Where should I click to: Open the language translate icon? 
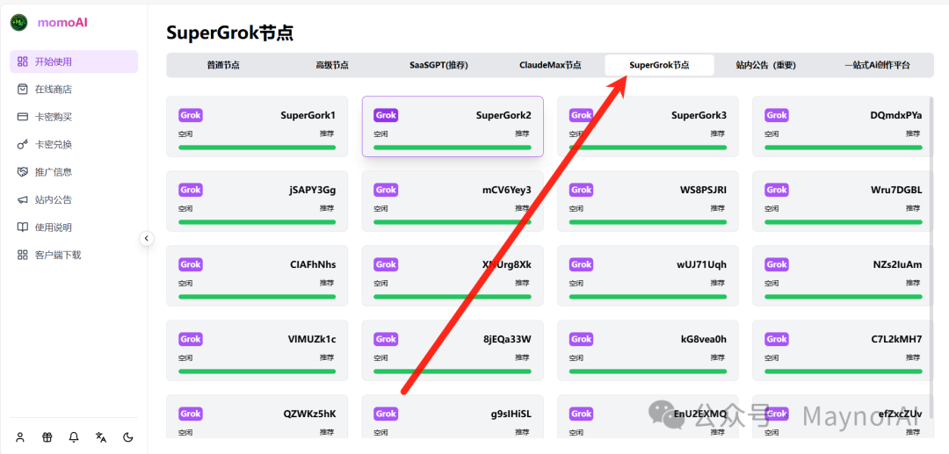[x=101, y=437]
